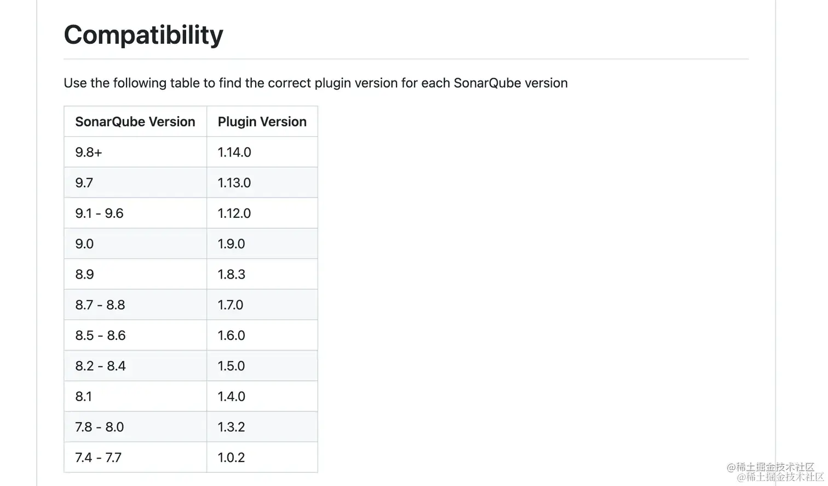Click the 8.2 - 8.4 range cell
Viewport: 828px width, 486px height.
(x=135, y=366)
